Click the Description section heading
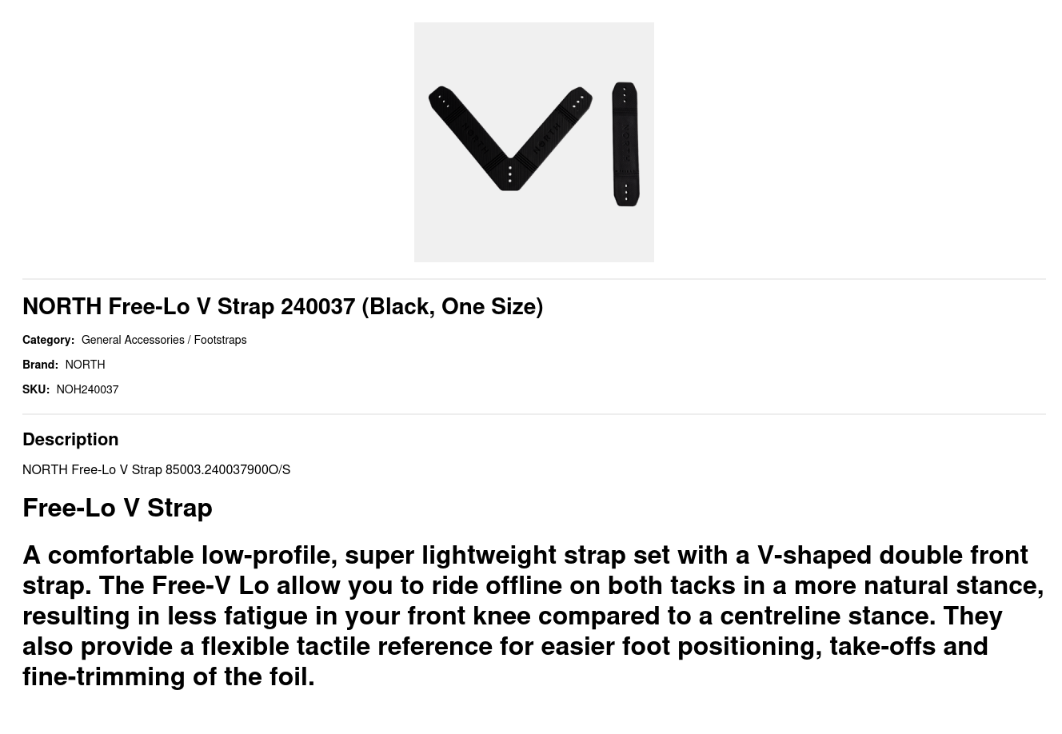Viewport: 1062px width, 734px height. click(x=70, y=439)
